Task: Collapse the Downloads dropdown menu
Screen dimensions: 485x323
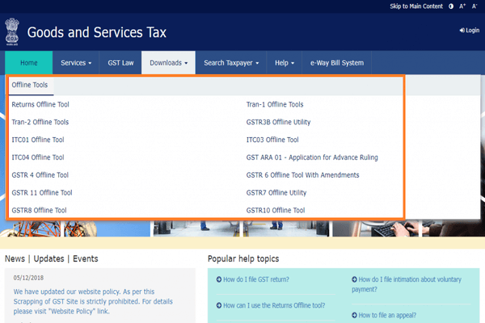Action: tap(169, 63)
